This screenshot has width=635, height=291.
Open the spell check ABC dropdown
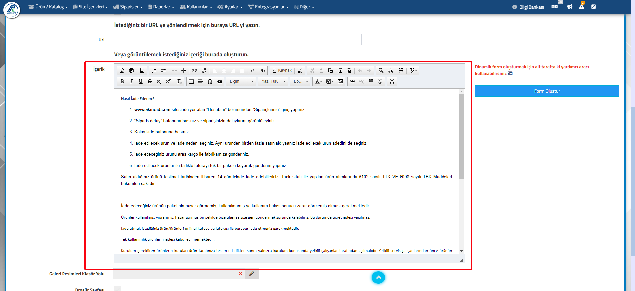point(413,70)
